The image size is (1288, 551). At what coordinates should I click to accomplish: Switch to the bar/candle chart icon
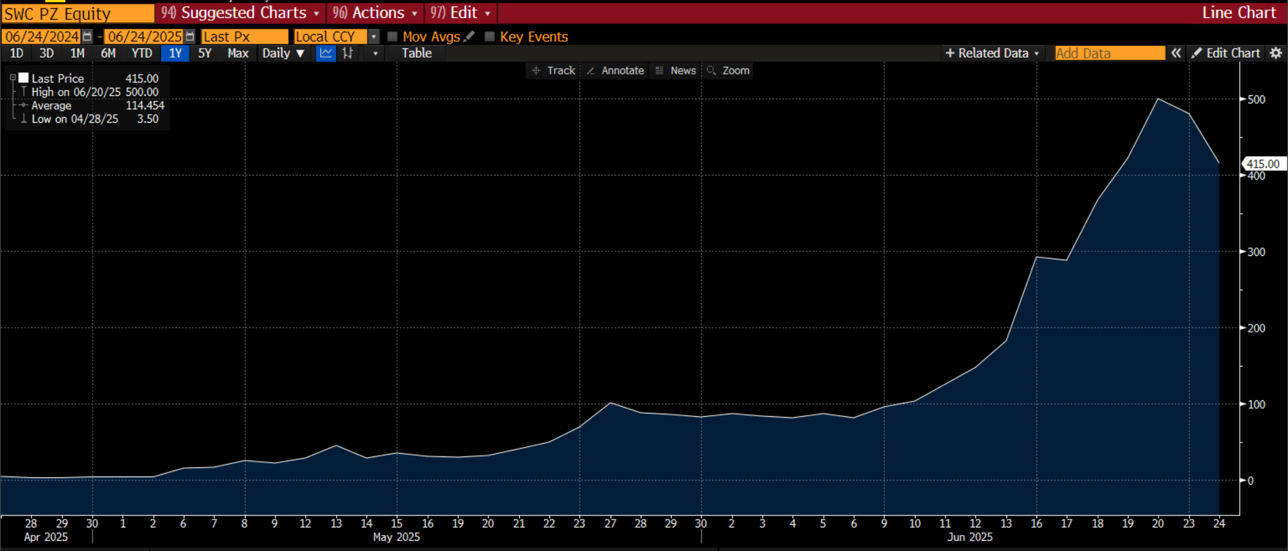point(347,53)
